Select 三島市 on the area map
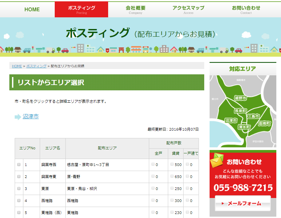Screen dimensions: 281x218 pos(253,116)
